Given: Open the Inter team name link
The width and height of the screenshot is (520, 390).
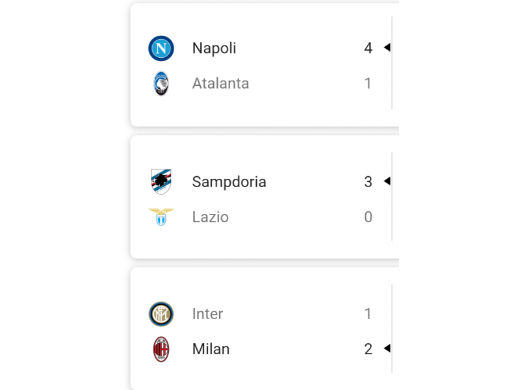Looking at the screenshot, I should pos(207,314).
